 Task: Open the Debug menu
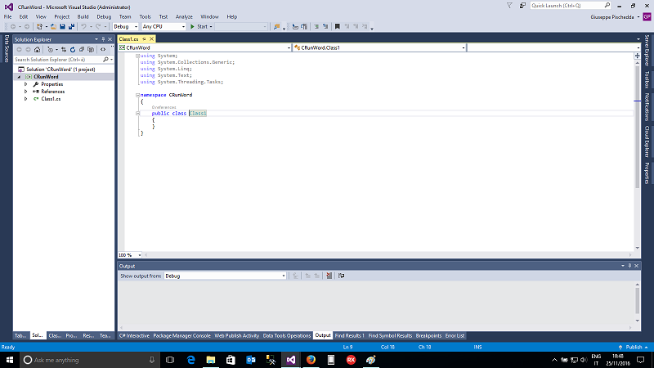[x=104, y=16]
